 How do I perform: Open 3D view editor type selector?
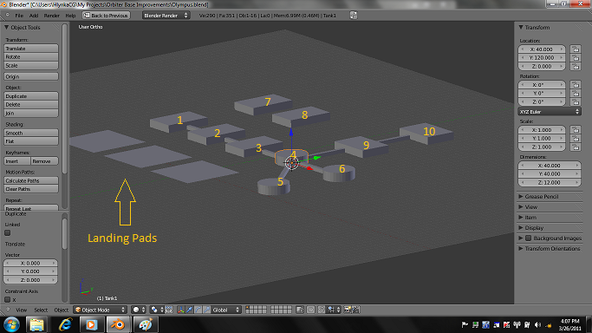[x=7, y=310]
